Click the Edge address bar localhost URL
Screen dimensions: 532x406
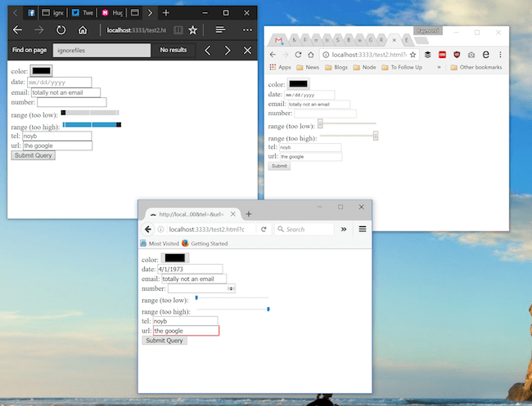coord(137,30)
